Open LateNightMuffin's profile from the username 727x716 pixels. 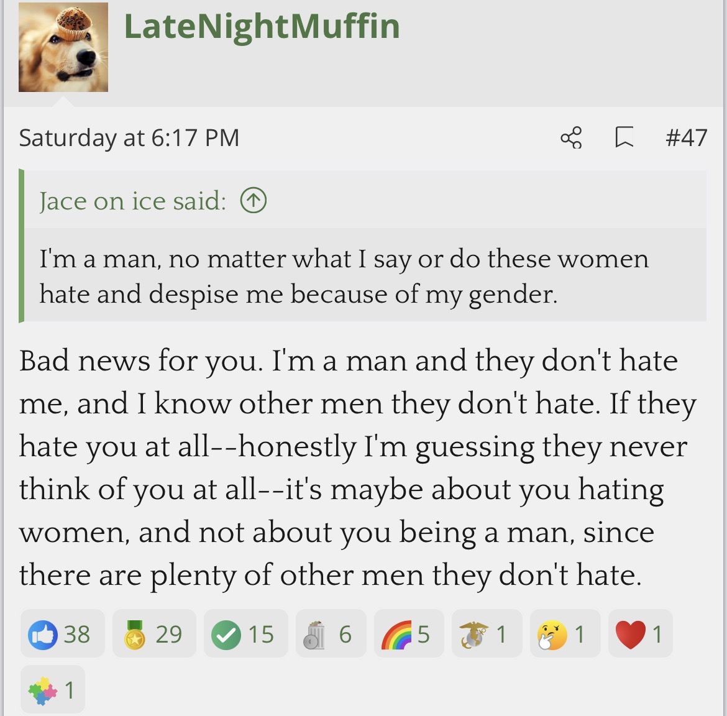(262, 26)
